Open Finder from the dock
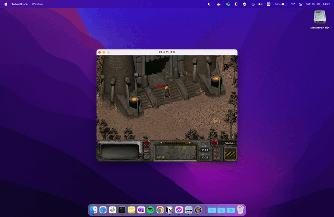 [x=93, y=210]
